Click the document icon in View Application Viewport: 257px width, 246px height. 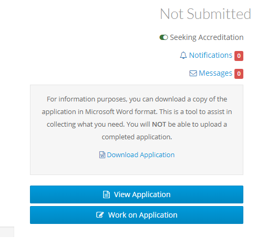coord(106,194)
